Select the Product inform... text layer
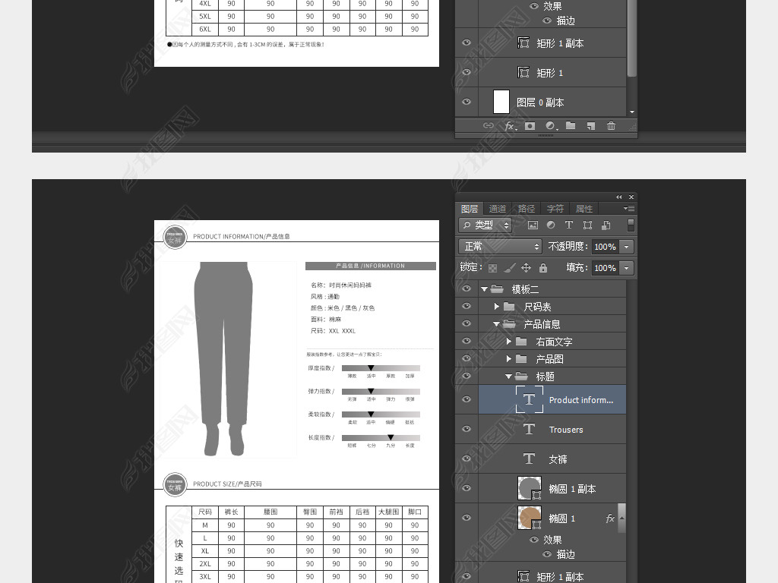Image resolution: width=778 pixels, height=583 pixels. tap(580, 400)
